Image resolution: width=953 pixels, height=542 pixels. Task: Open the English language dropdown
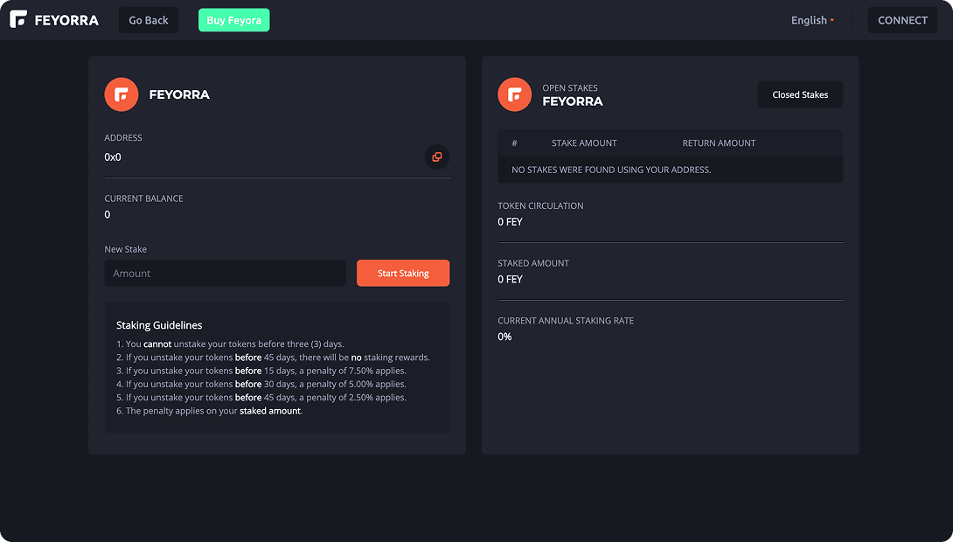[x=812, y=20]
